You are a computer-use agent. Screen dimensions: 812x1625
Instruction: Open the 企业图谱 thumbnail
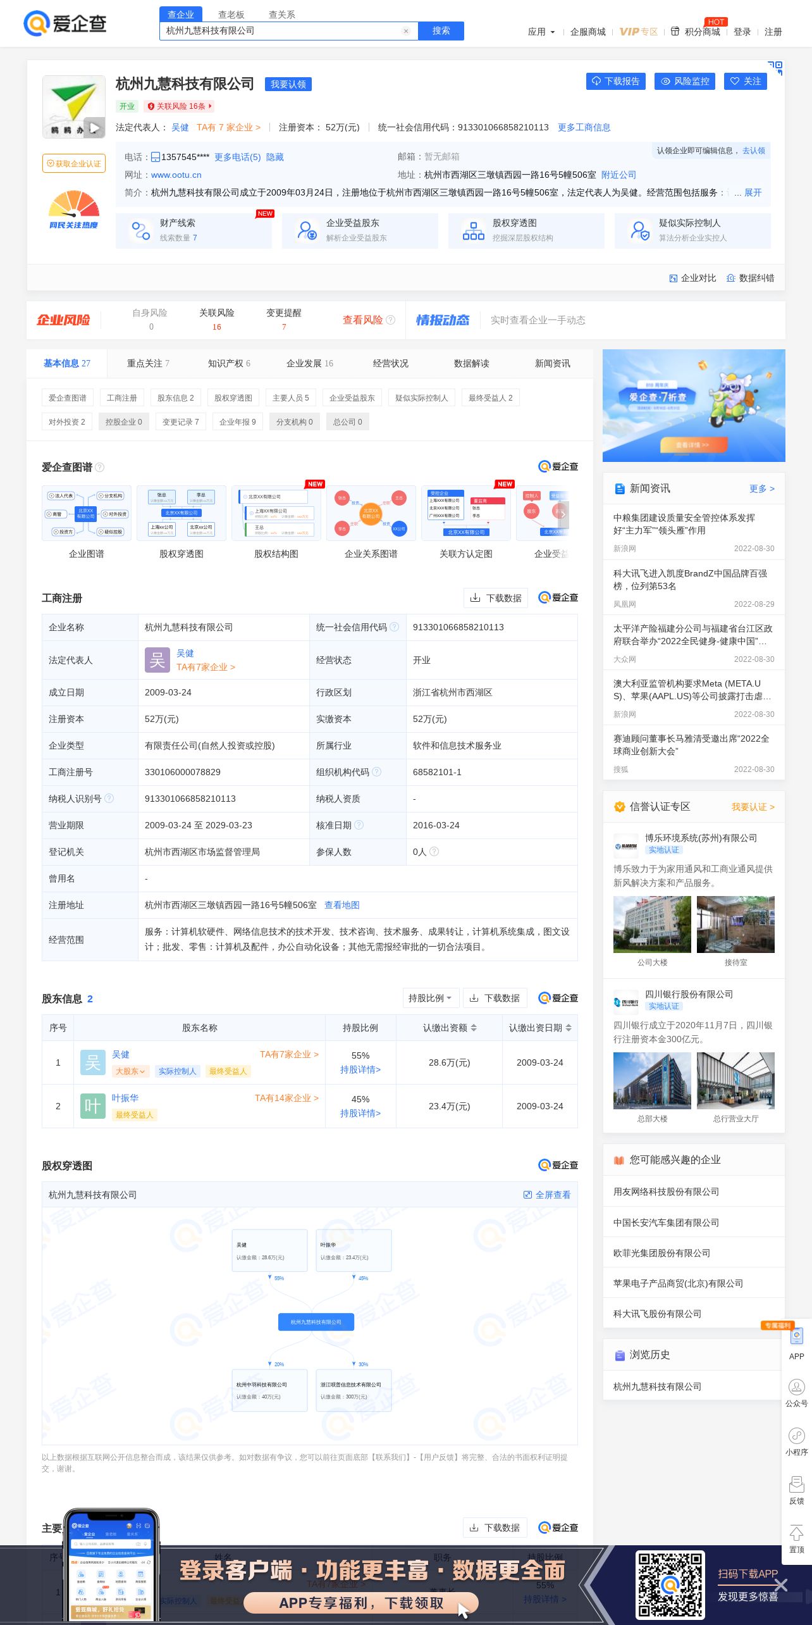(87, 513)
